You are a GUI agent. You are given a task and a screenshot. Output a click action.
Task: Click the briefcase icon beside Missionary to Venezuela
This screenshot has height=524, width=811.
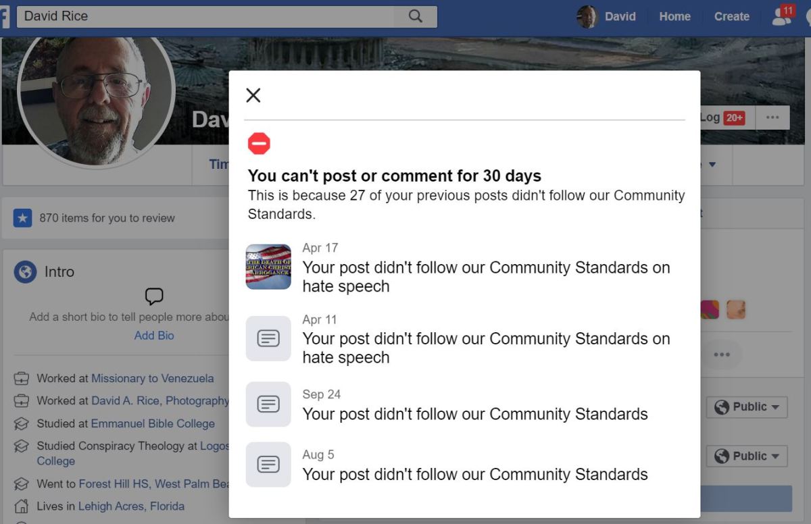(22, 378)
